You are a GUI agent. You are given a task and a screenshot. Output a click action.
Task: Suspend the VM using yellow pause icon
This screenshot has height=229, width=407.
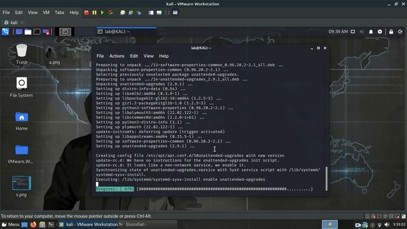(x=95, y=13)
